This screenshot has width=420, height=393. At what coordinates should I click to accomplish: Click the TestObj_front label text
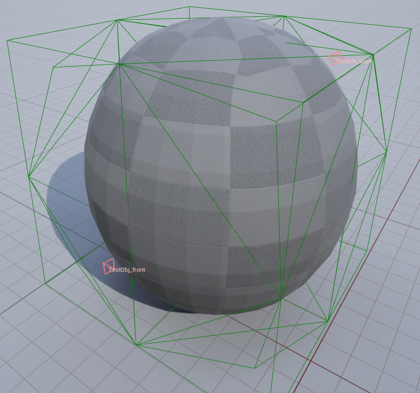127,270
